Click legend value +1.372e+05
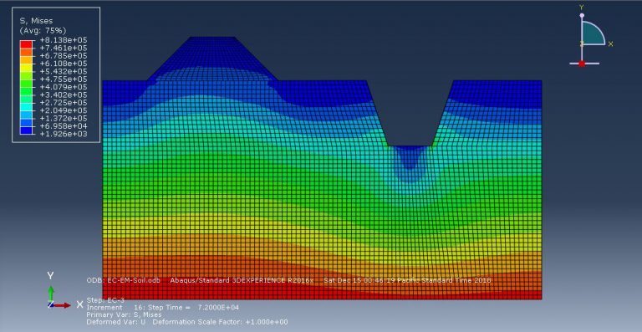Image resolution: width=642 pixels, height=332 pixels. [63, 118]
